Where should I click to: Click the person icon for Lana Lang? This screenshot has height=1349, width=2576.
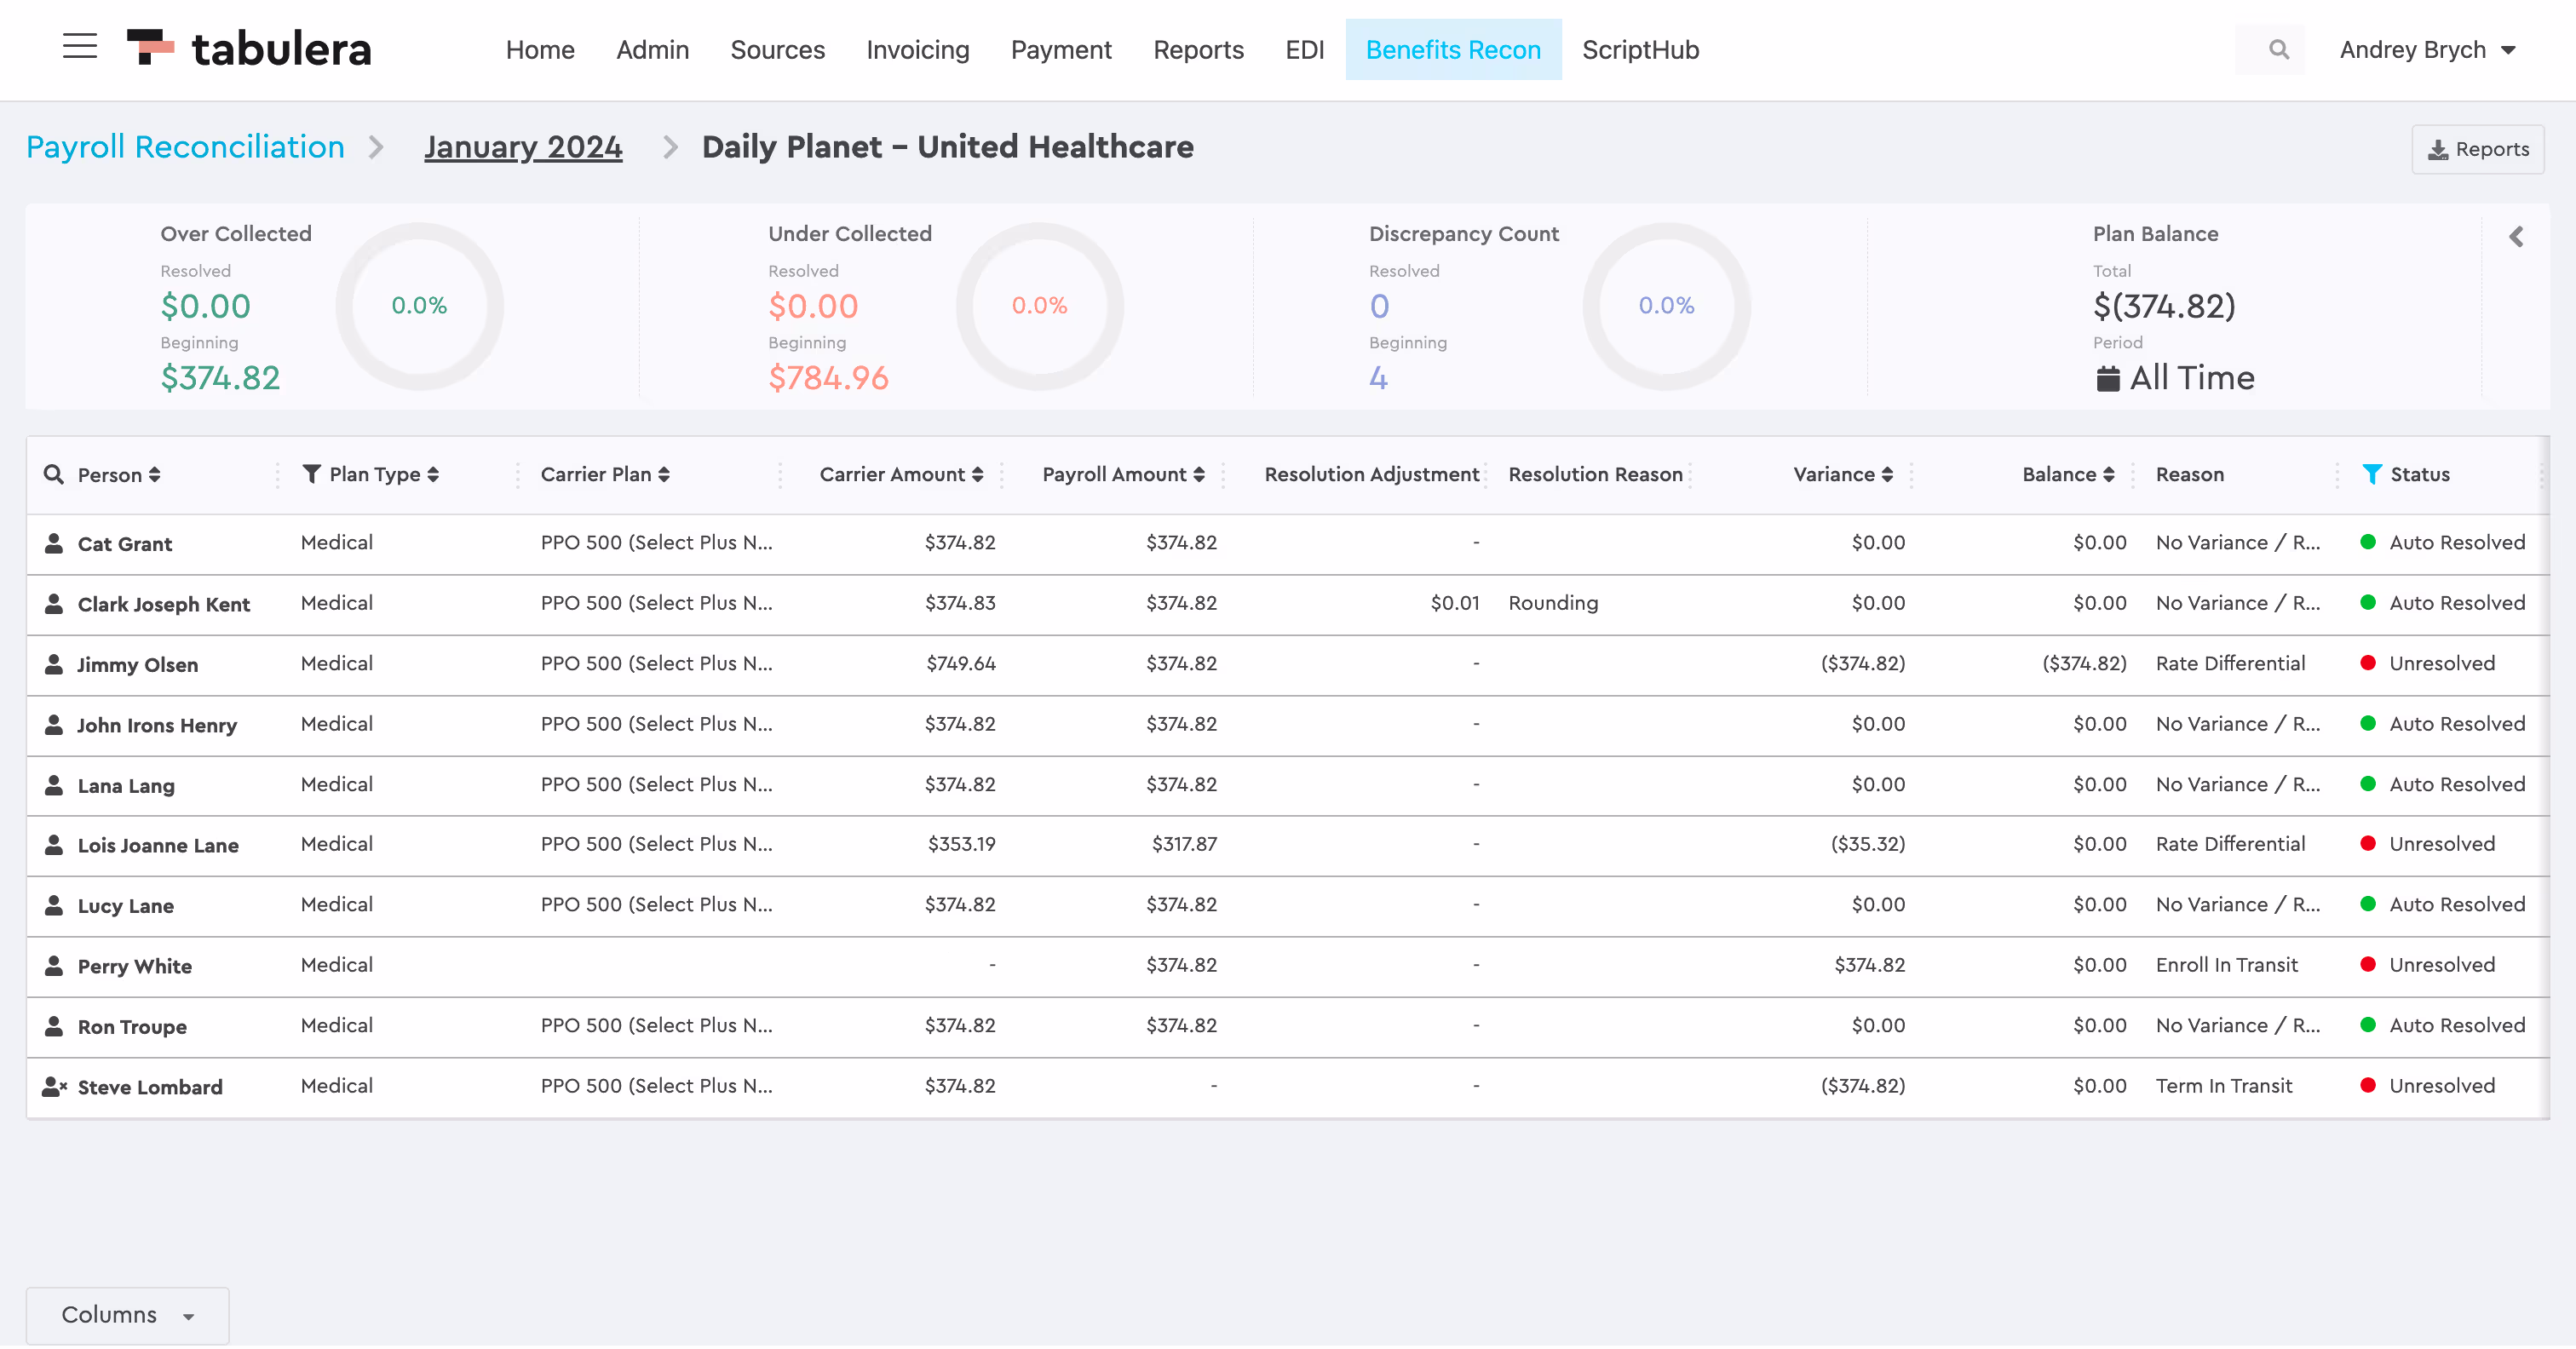54,785
